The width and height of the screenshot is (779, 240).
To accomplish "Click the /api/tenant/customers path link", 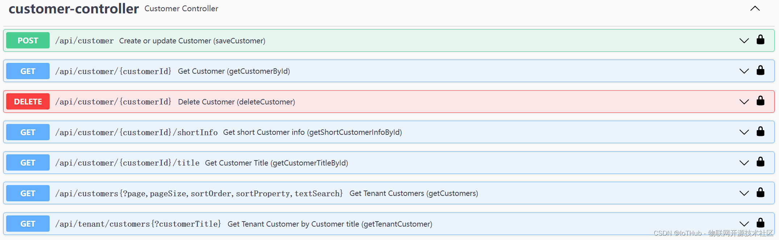I will click(x=138, y=224).
